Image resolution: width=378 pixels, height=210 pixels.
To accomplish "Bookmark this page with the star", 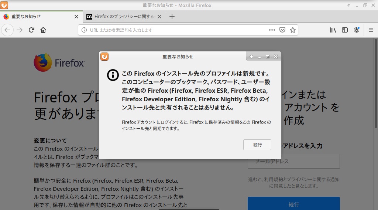I will pos(293,30).
